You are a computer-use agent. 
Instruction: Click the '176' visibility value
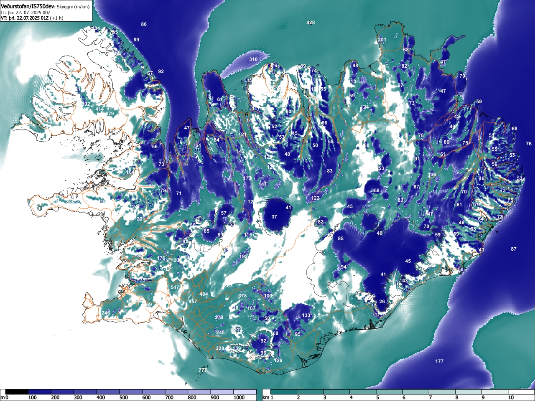pos(161,259)
